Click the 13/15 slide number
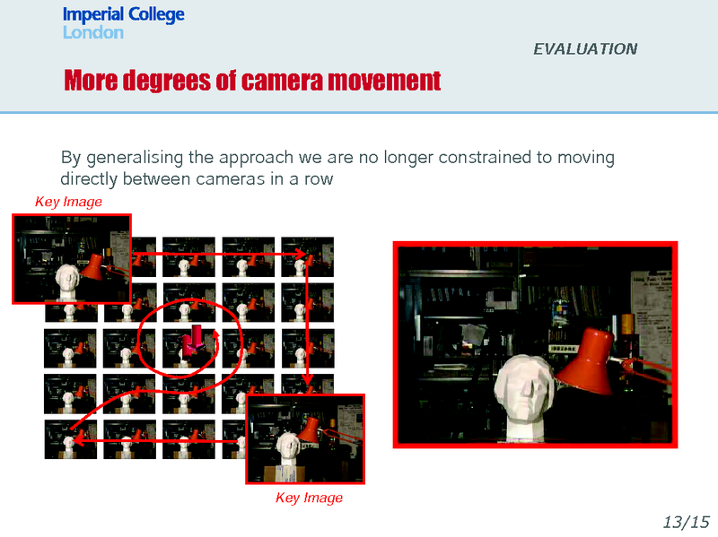This screenshot has height=537, width=718. pos(686,522)
